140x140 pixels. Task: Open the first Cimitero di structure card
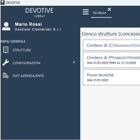click(111, 45)
